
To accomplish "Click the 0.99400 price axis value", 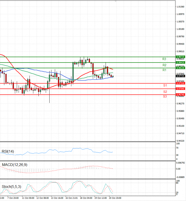I will pyautogui.click(x=180, y=44).
